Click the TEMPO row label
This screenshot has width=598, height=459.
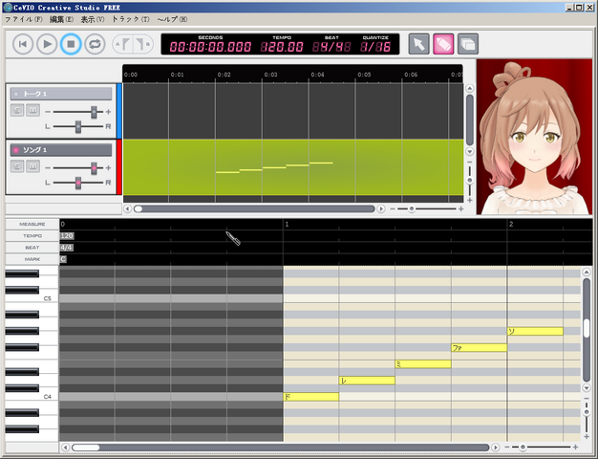pos(32,236)
